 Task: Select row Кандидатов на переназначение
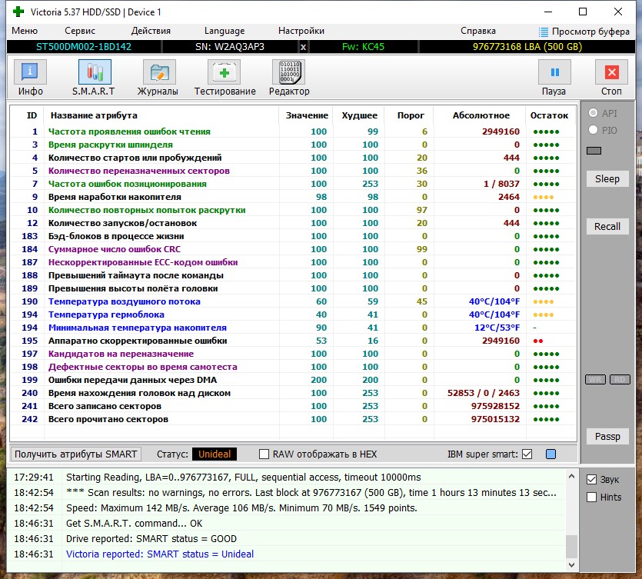click(293, 354)
